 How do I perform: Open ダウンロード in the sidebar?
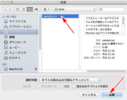[x=19, y=42]
